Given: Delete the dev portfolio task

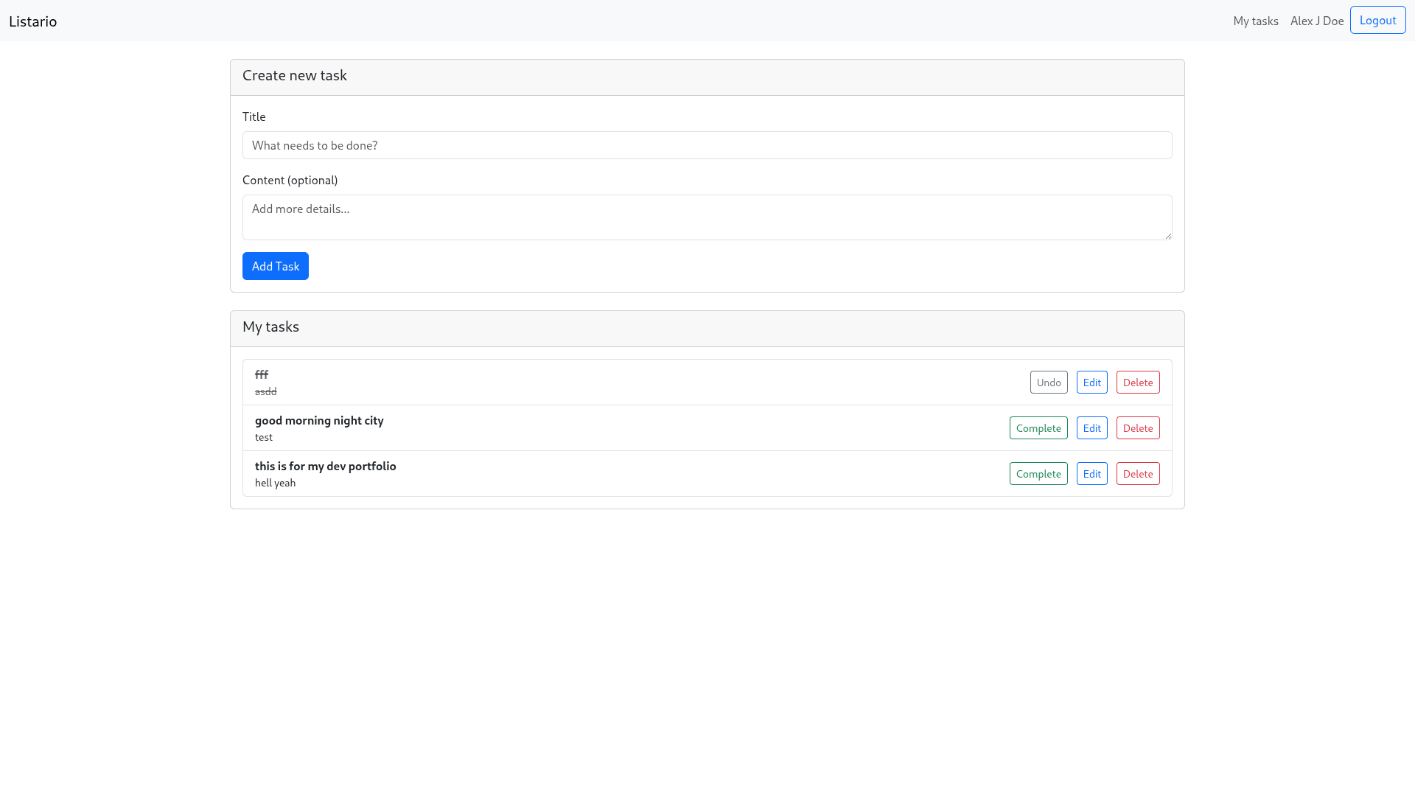Looking at the screenshot, I should tap(1137, 474).
